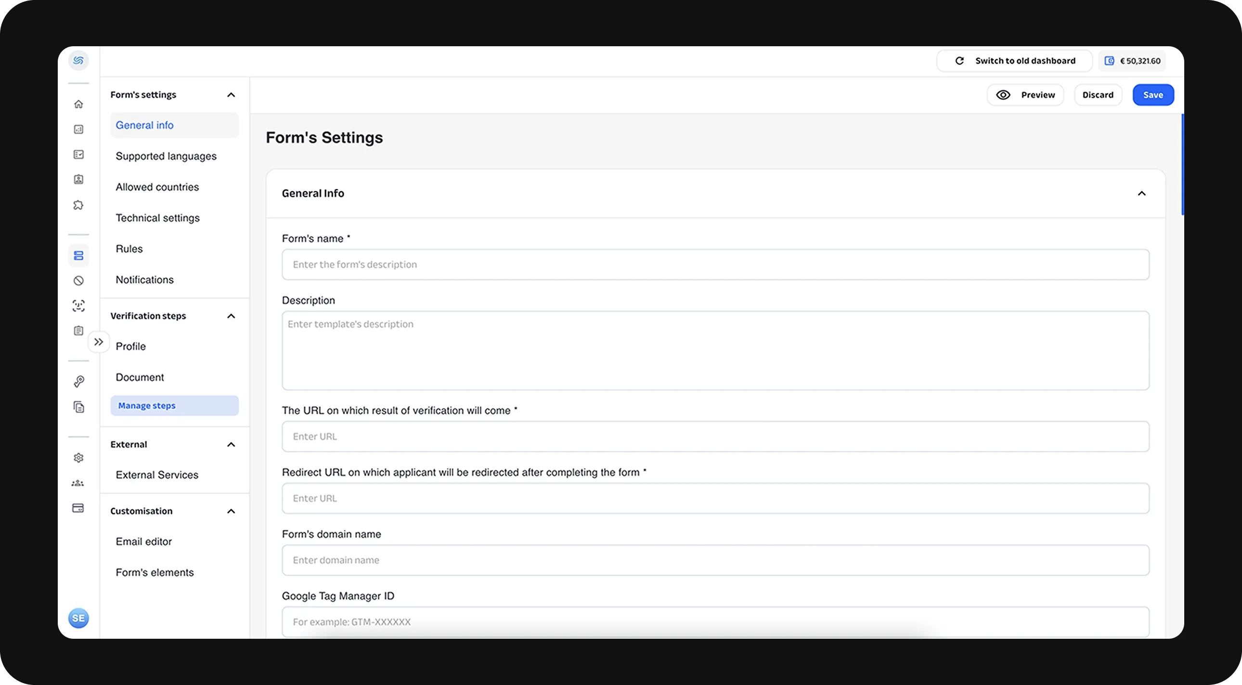Collapse the Verification steps section
The image size is (1242, 685).
coord(231,316)
